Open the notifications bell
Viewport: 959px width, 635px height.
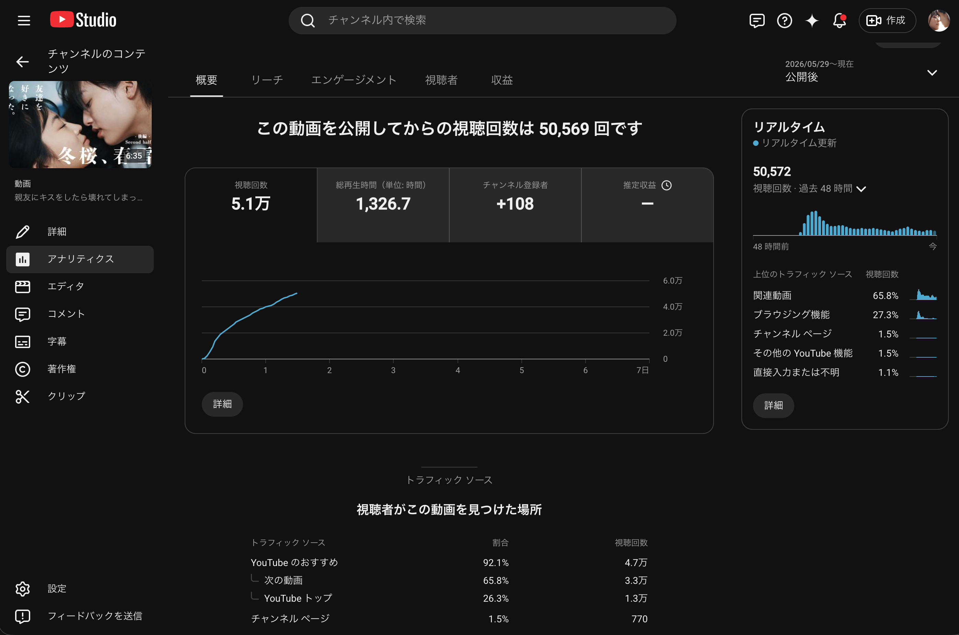(839, 20)
